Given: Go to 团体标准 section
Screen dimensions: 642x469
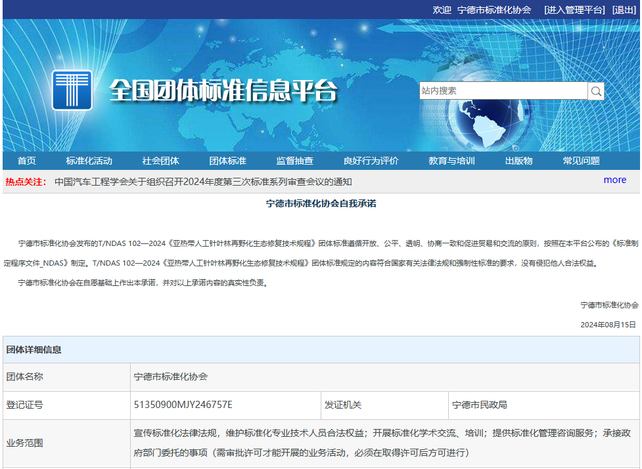Looking at the screenshot, I should pos(227,161).
